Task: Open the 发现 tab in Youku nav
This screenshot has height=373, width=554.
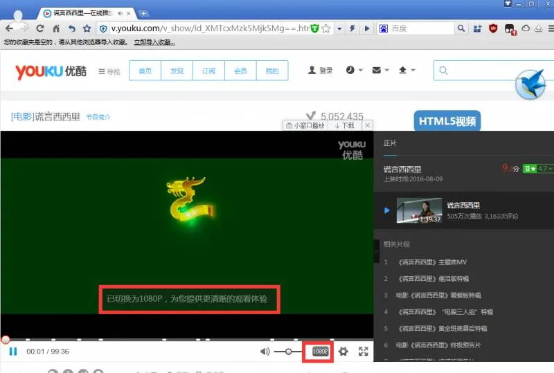Action: pos(177,71)
